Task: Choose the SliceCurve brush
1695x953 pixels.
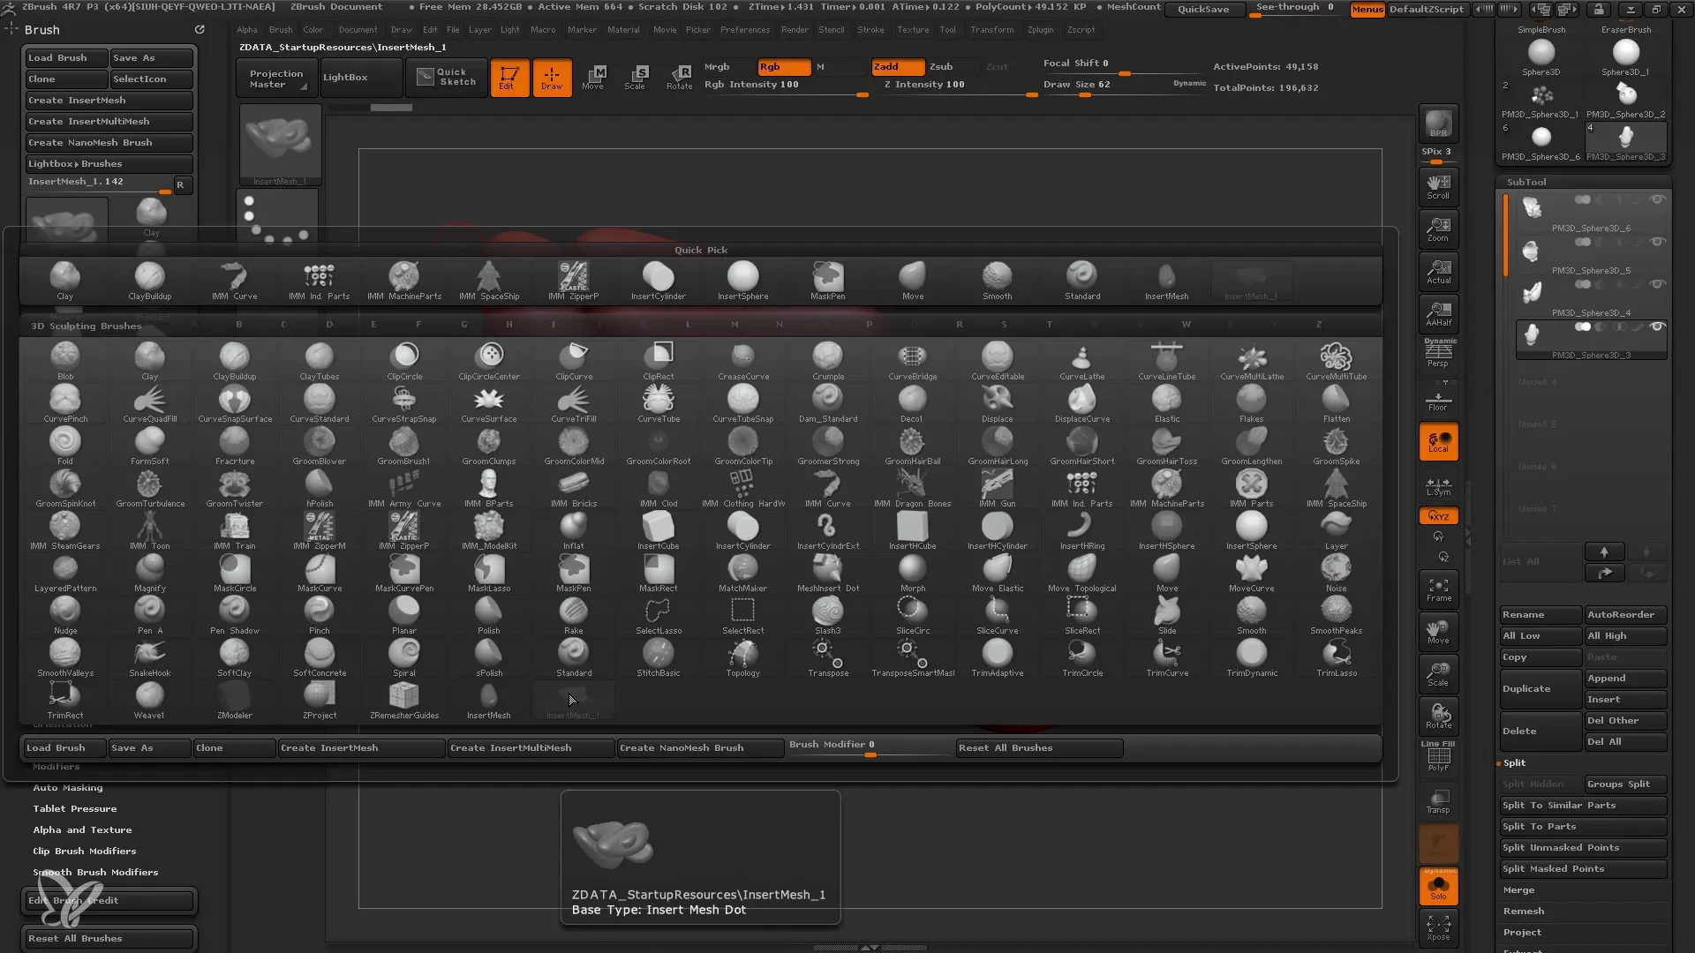Action: [997, 615]
